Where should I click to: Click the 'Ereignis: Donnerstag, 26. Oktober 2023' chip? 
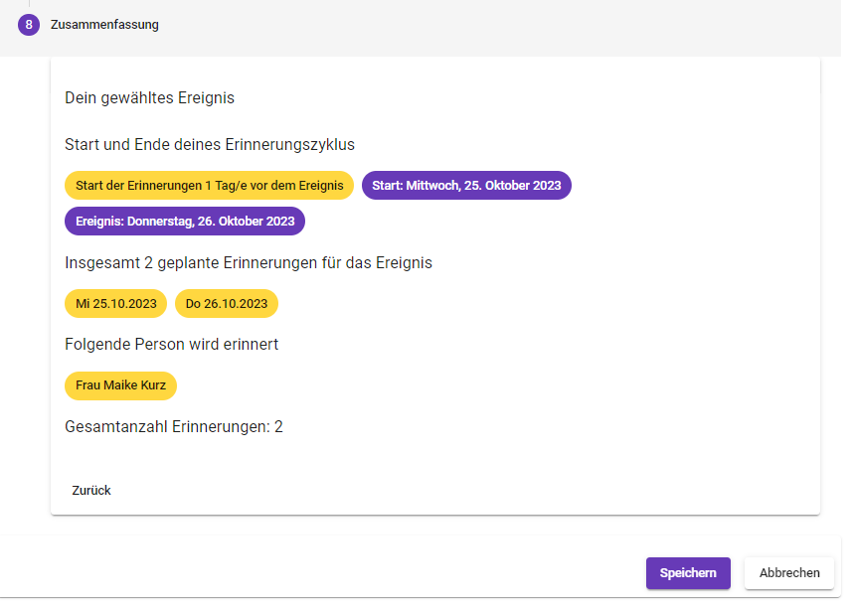[x=185, y=222]
